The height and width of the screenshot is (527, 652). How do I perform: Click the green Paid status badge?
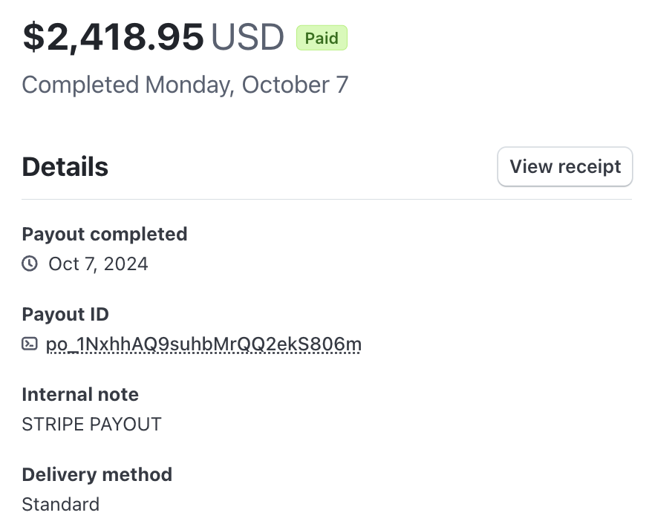click(322, 38)
